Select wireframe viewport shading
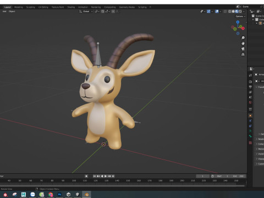This screenshot has width=264, height=198. (x=229, y=12)
